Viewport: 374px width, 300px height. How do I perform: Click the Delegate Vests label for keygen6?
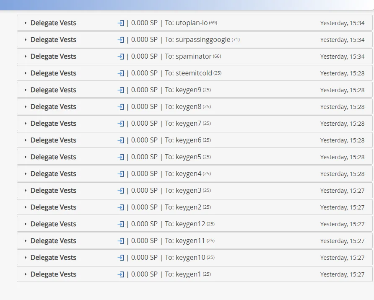[x=53, y=140]
